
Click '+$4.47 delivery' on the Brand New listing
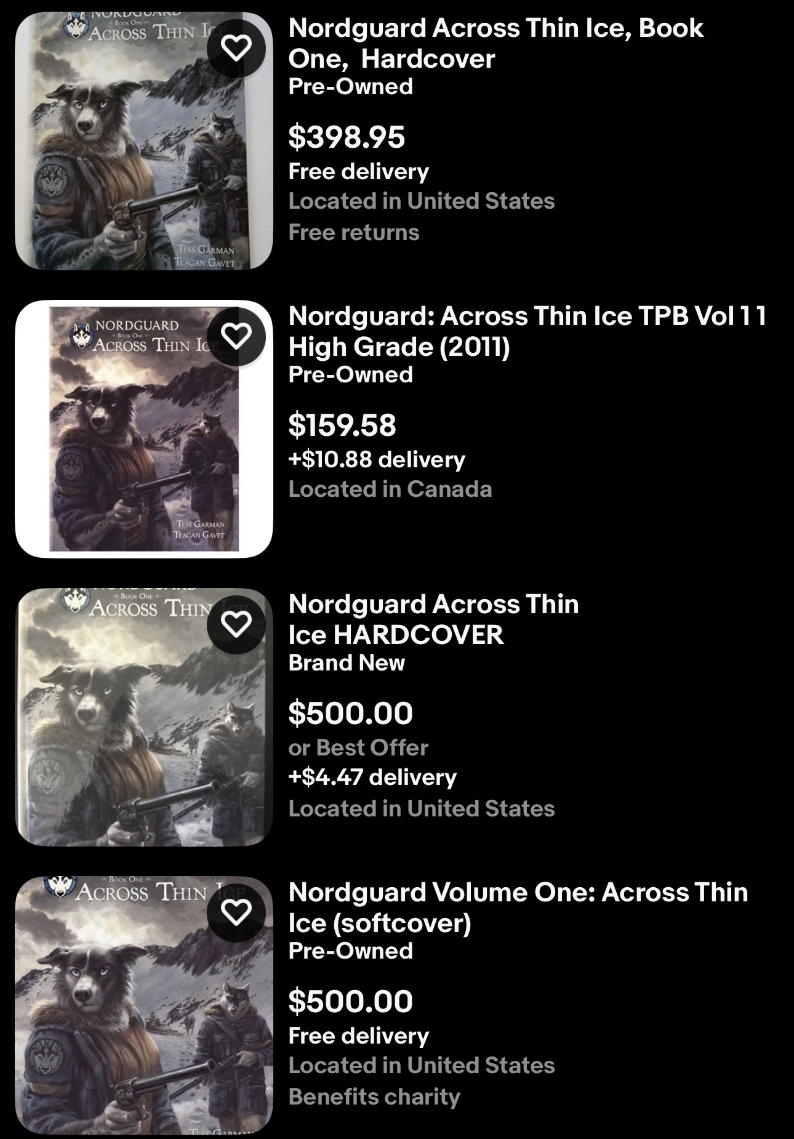[x=372, y=777]
